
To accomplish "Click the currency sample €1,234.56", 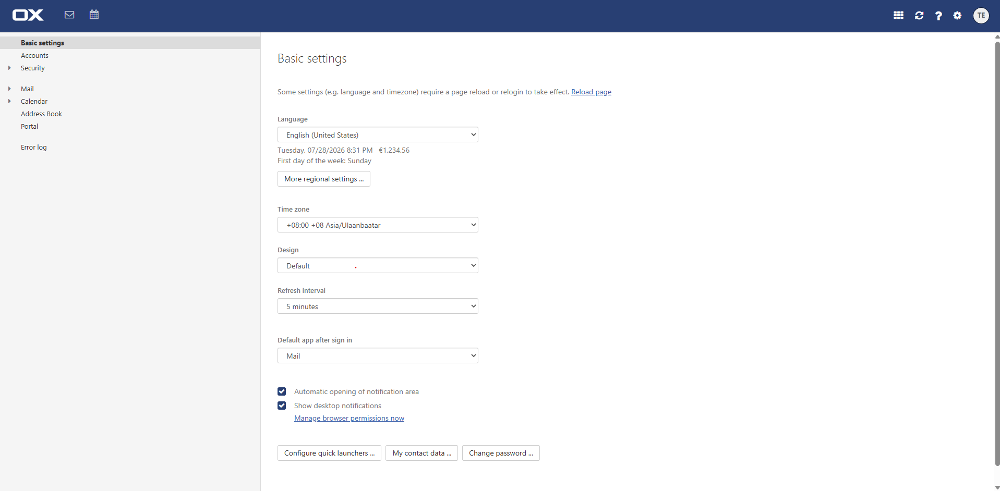I will (x=394, y=150).
